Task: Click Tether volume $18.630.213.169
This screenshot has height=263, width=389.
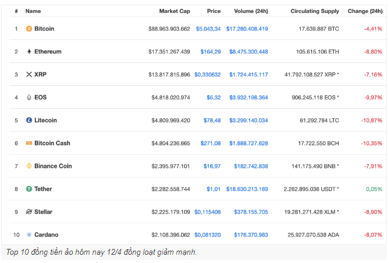Action: 247,189
